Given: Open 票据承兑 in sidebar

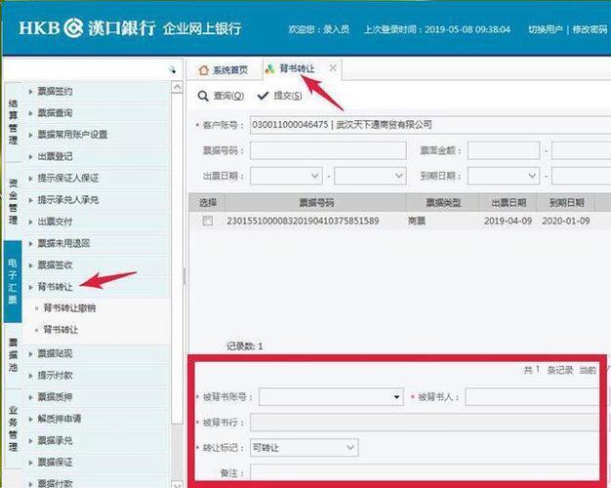Looking at the screenshot, I should point(55,441).
